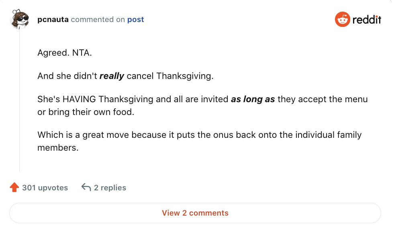Image resolution: width=396 pixels, height=226 pixels.
Task: Click the "Agreed. NTA." line
Action: click(x=65, y=53)
